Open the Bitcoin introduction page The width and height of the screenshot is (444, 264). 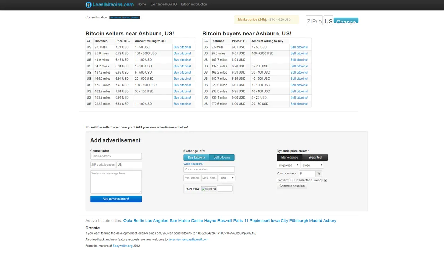[x=194, y=5]
